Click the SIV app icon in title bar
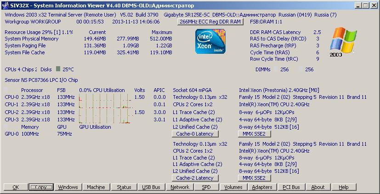 click(6, 6)
